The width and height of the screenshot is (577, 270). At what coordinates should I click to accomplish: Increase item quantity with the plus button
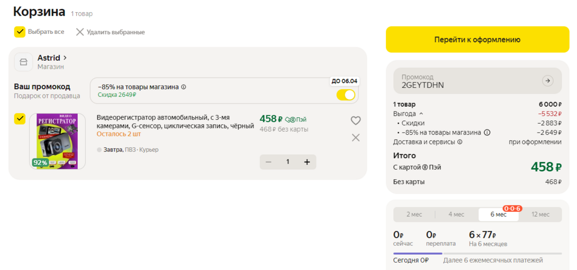pyautogui.click(x=306, y=162)
